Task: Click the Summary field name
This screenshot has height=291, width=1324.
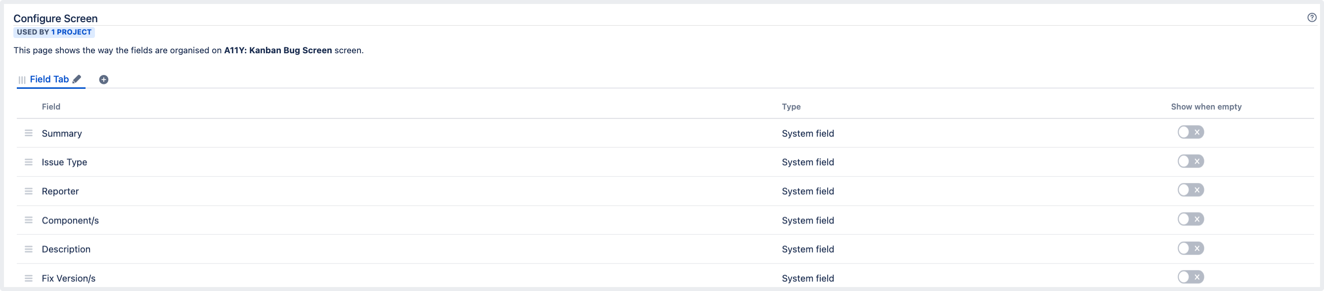Action: point(62,133)
